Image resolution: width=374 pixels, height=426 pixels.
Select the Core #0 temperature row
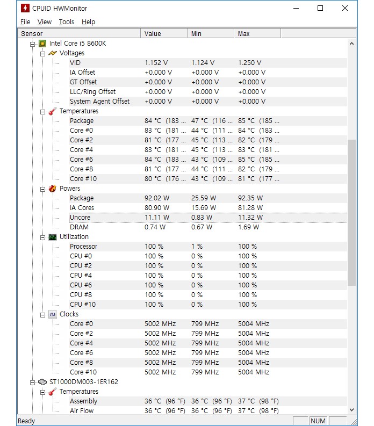[208, 131]
